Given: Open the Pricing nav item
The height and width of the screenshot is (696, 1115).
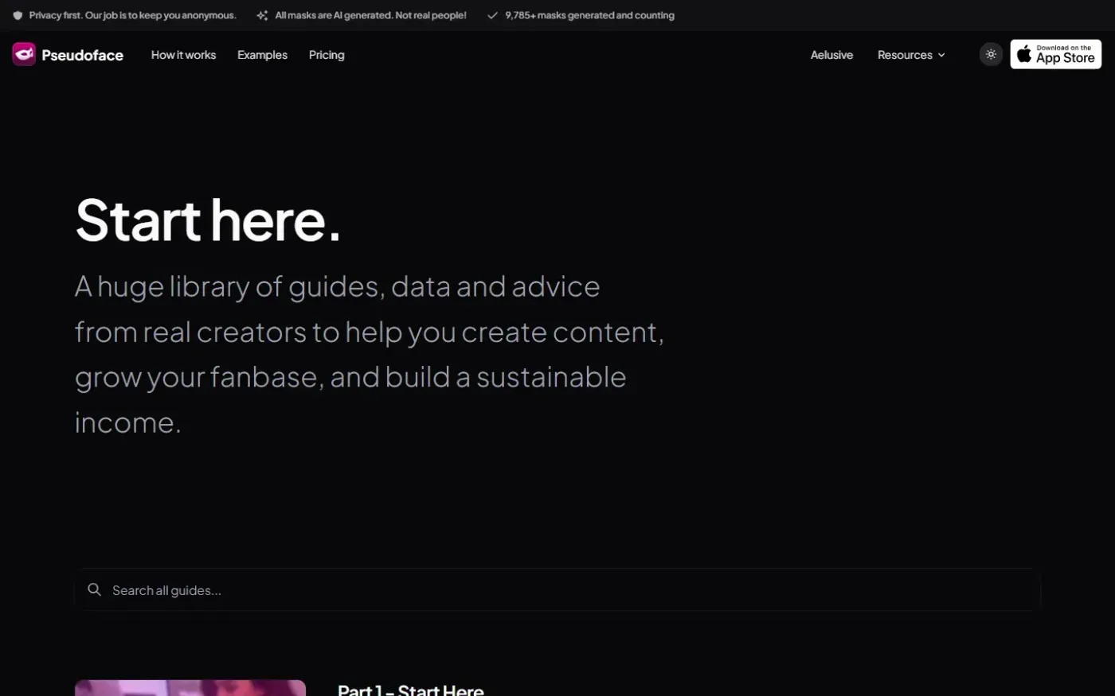Looking at the screenshot, I should coord(327,55).
